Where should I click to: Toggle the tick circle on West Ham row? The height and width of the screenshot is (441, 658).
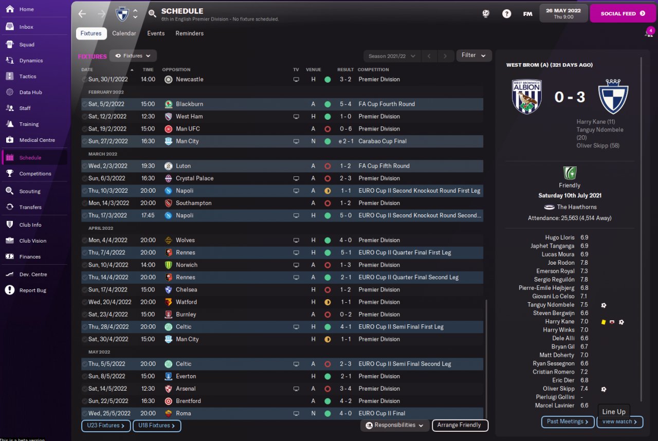tap(84, 117)
